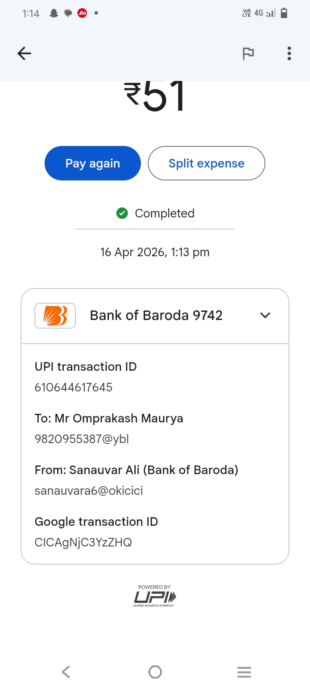The width and height of the screenshot is (310, 689).
Task: Tap the flag report icon
Action: coord(248,53)
